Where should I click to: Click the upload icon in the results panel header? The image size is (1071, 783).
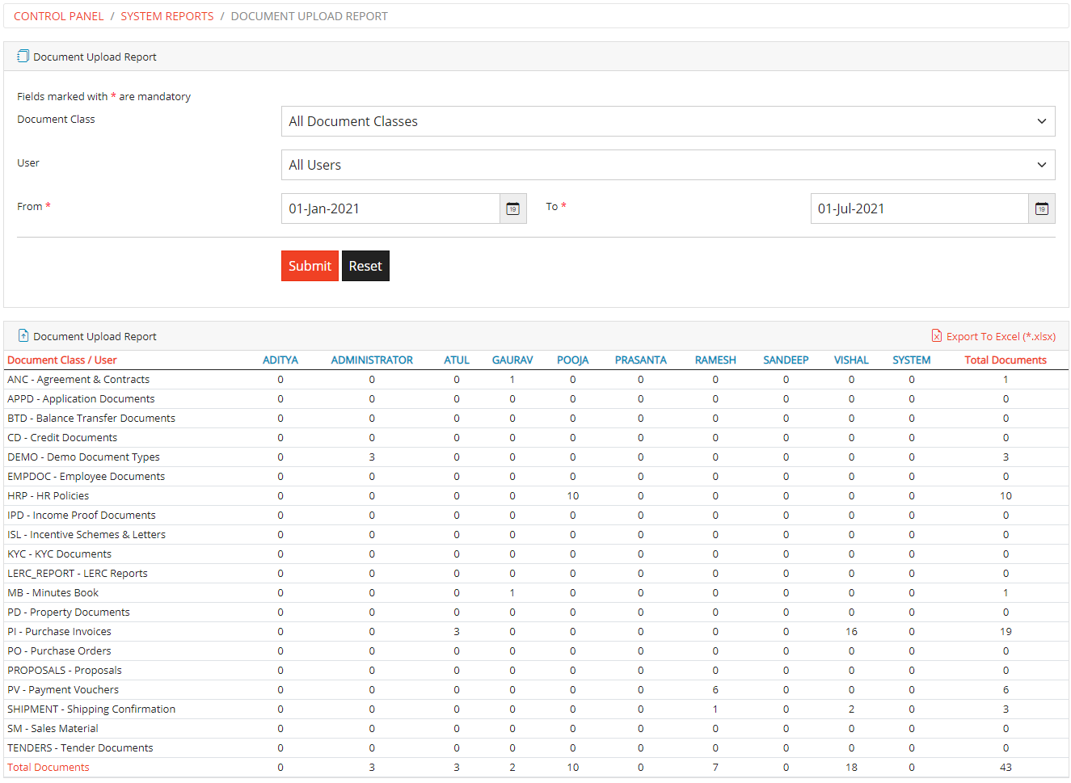23,336
